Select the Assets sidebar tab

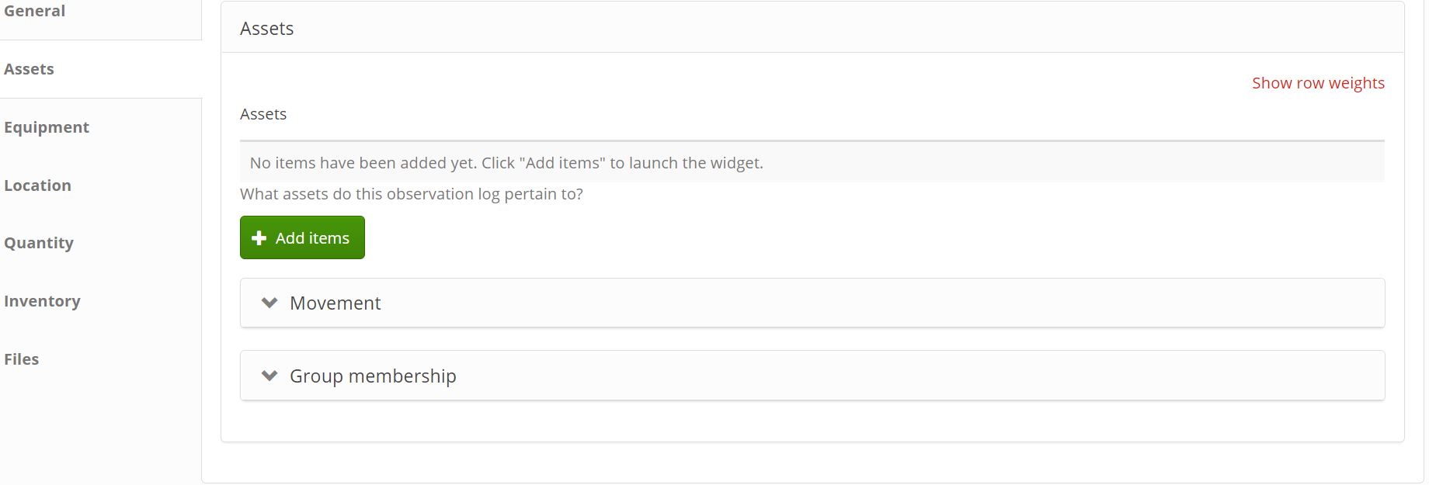30,69
